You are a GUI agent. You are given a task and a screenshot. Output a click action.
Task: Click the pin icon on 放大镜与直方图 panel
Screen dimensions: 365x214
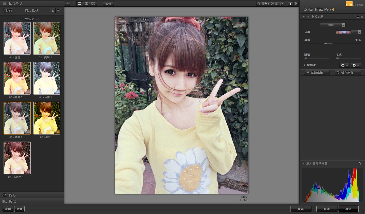pos(360,163)
